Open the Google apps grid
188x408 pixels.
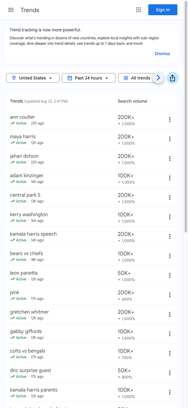pyautogui.click(x=139, y=10)
